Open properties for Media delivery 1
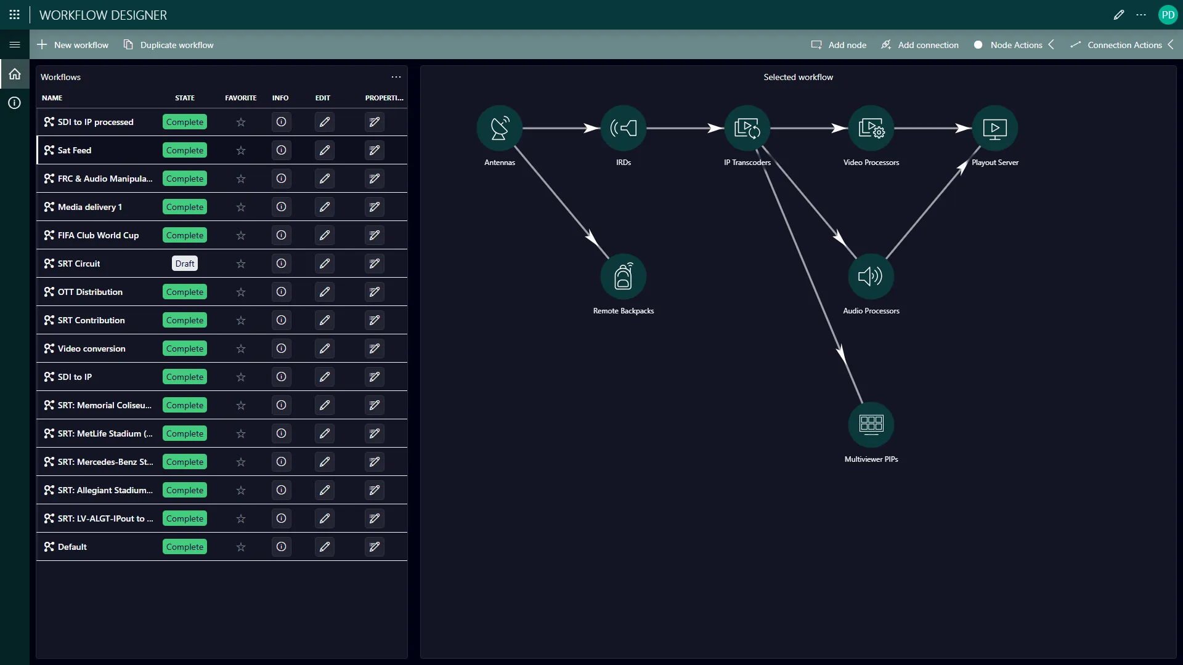 tap(375, 207)
